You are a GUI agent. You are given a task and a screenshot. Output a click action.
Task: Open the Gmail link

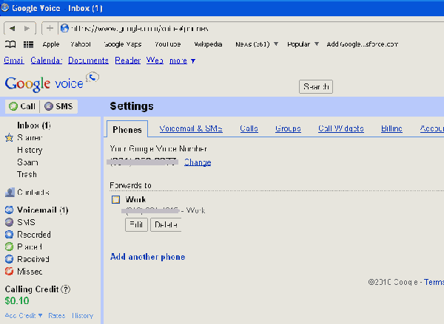[x=13, y=61]
